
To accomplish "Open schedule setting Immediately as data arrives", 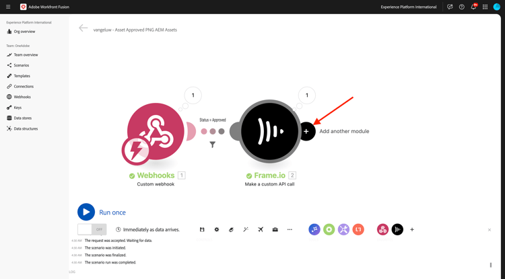I will (147, 229).
